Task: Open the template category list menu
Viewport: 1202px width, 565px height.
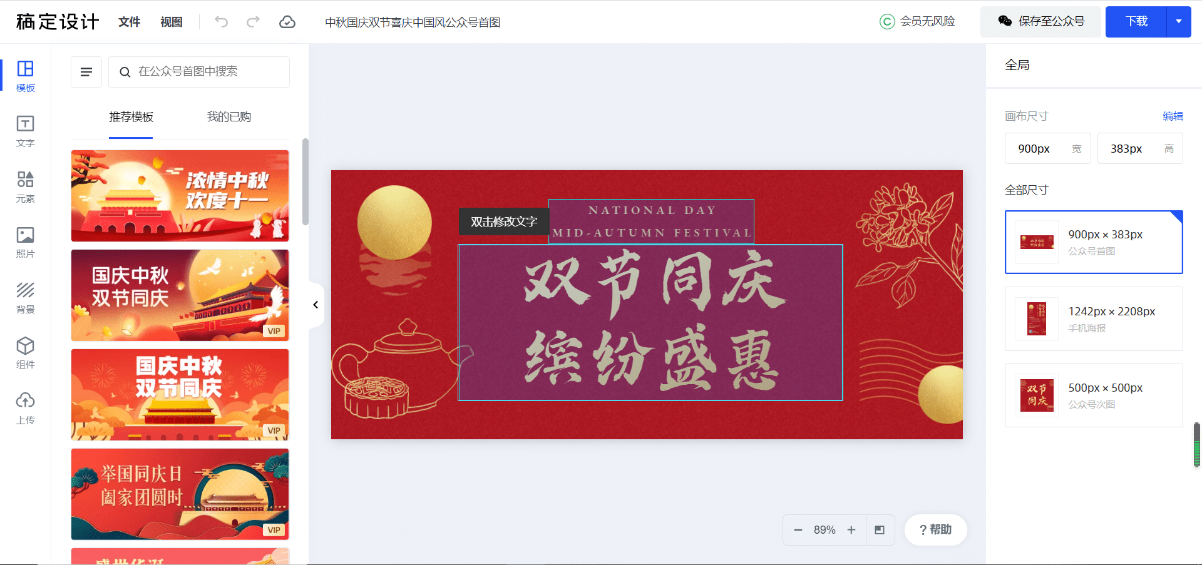Action: 86,72
